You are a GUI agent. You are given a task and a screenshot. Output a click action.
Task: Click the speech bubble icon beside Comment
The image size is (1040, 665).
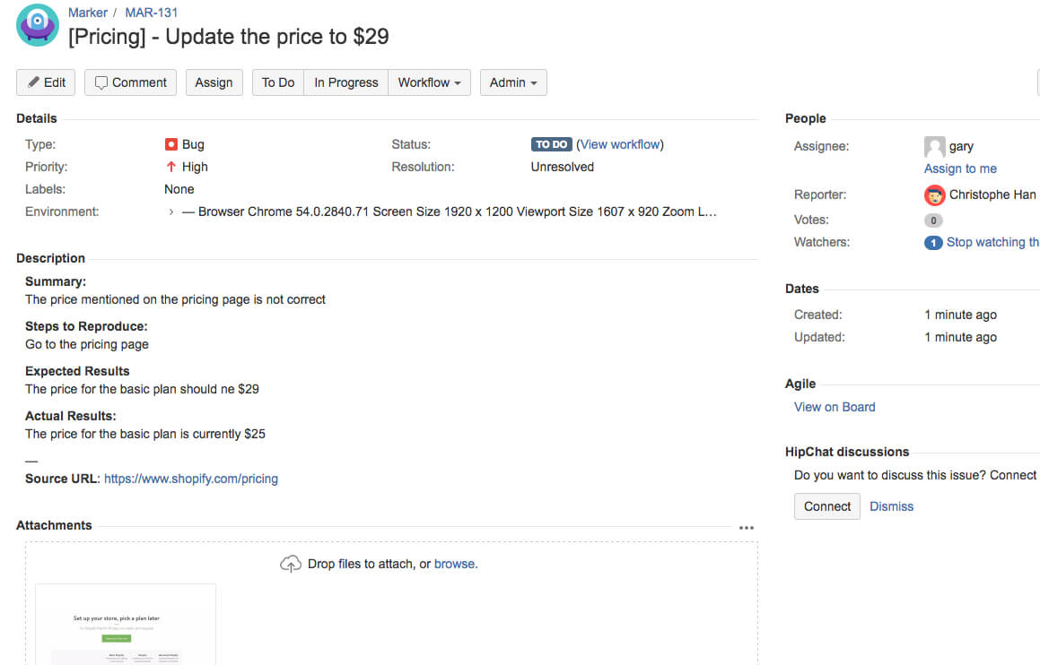point(103,82)
